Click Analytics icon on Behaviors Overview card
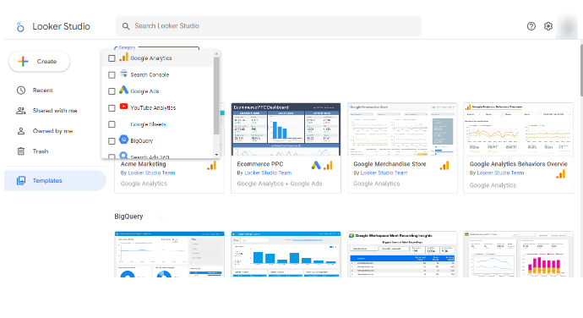The width and height of the screenshot is (583, 318). pos(561,174)
